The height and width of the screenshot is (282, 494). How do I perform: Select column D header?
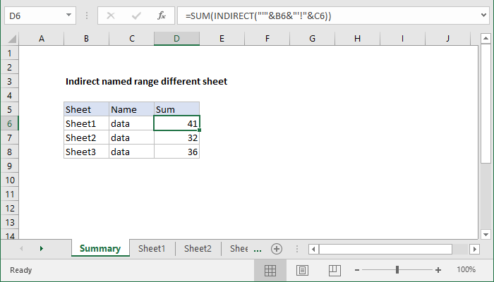click(x=176, y=38)
